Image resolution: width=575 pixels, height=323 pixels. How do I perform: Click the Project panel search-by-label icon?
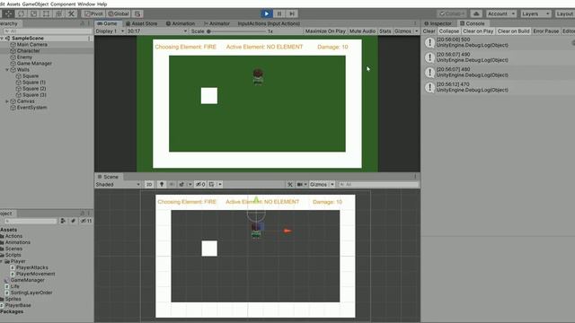click(73, 221)
